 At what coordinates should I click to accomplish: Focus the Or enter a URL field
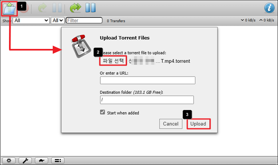pos(148,80)
